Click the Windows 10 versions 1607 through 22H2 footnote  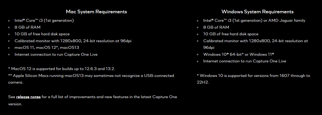coord(253,76)
